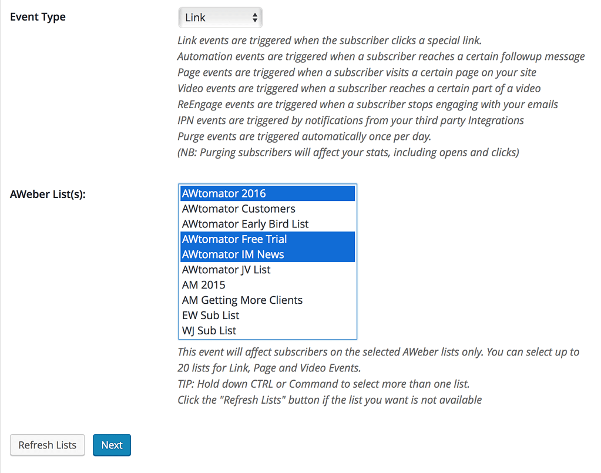The height and width of the screenshot is (473, 601).
Task: Click the TIP text about CTRL or Command
Action: [324, 384]
